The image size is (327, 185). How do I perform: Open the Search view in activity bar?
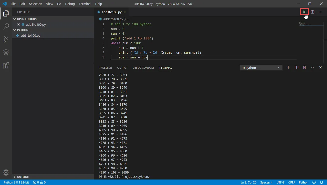pos(6,26)
